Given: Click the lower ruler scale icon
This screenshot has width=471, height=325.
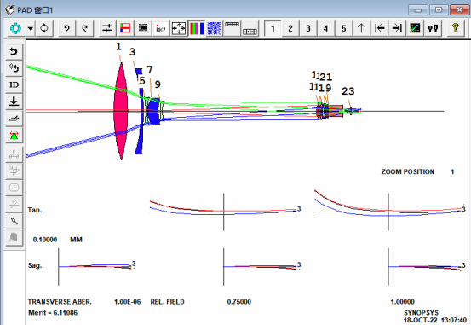Looking at the screenshot, I should pos(250,28).
